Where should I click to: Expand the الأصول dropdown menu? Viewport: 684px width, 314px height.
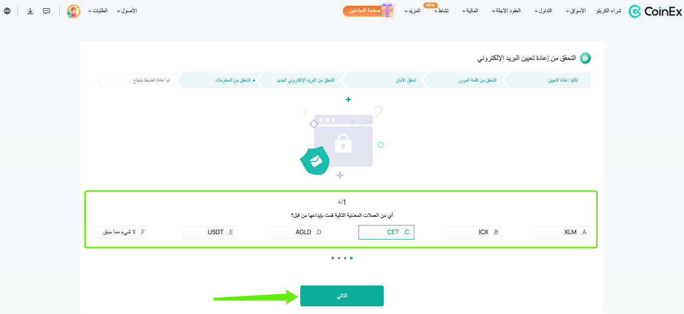[x=127, y=11]
